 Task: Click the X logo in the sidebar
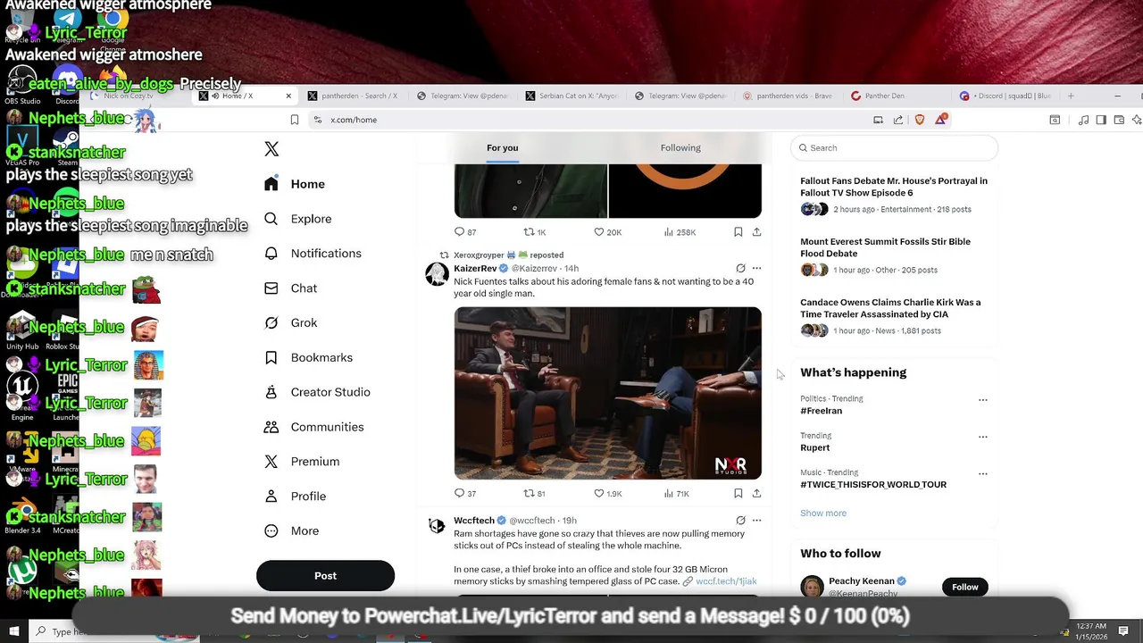point(271,149)
